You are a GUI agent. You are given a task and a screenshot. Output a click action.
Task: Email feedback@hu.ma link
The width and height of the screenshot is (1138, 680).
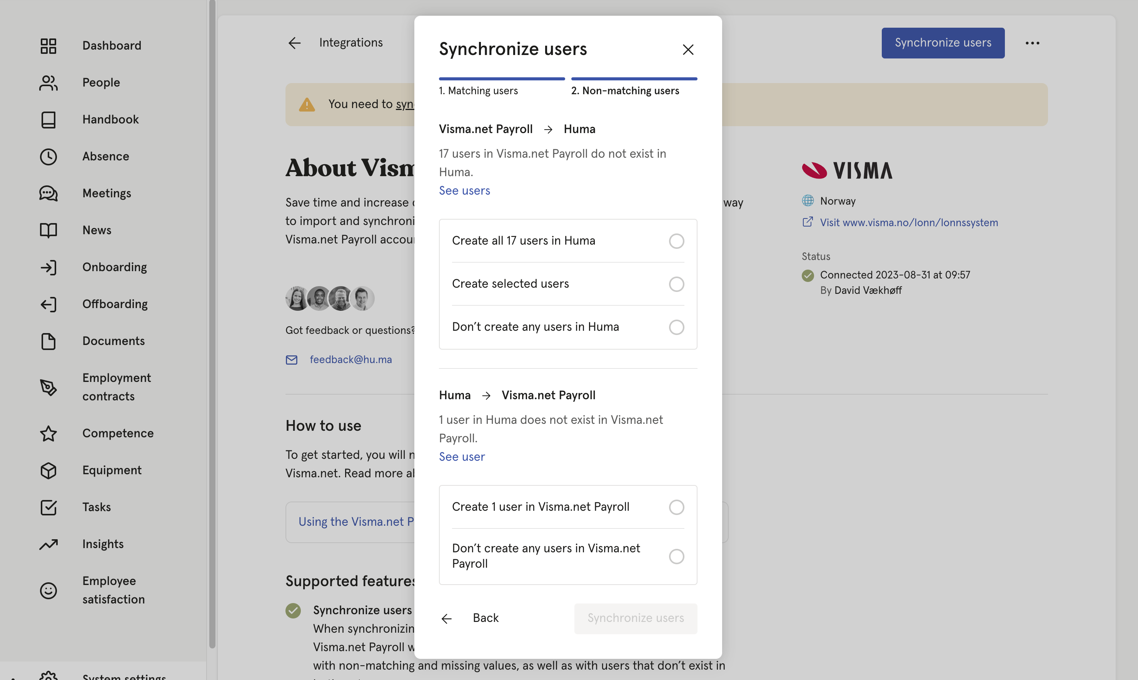tap(350, 360)
